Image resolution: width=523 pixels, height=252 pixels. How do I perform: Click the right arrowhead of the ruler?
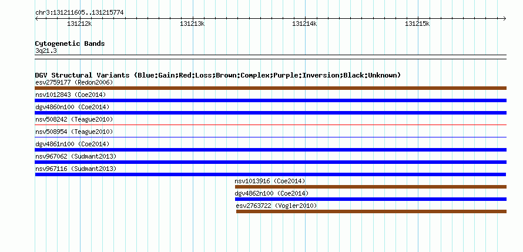(505, 18)
